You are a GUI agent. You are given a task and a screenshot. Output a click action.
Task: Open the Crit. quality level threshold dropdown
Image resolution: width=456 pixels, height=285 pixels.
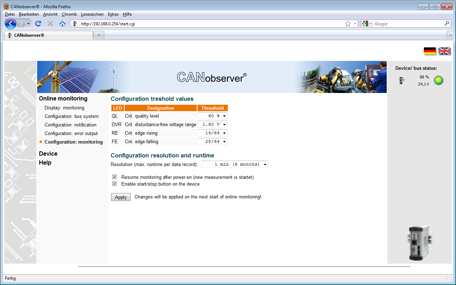click(212, 116)
